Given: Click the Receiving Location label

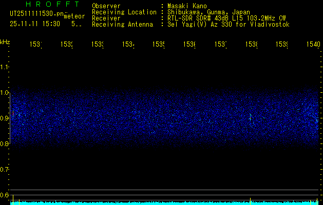Looking at the screenshot, I should pyautogui.click(x=124, y=12).
